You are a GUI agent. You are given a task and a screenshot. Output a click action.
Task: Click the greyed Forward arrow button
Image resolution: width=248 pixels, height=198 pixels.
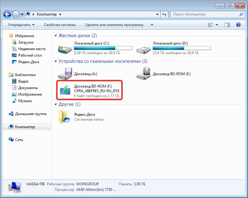pos(16,15)
